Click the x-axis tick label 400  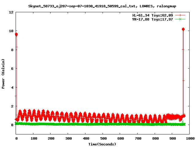tap(86, 138)
